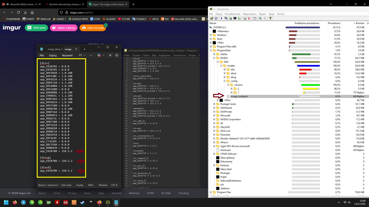The image size is (369, 207).
Task: Click the Recycle bin delete icon in WinDirStat
Action: 245,18
